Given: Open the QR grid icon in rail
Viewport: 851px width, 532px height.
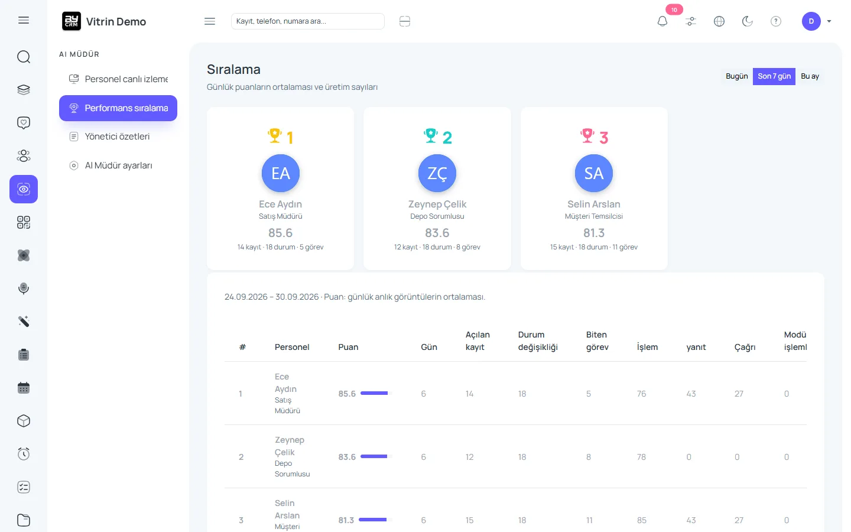Looking at the screenshot, I should 24,222.
